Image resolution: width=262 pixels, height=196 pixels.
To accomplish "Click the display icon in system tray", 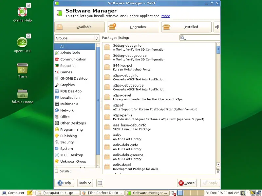I will [253, 193].
